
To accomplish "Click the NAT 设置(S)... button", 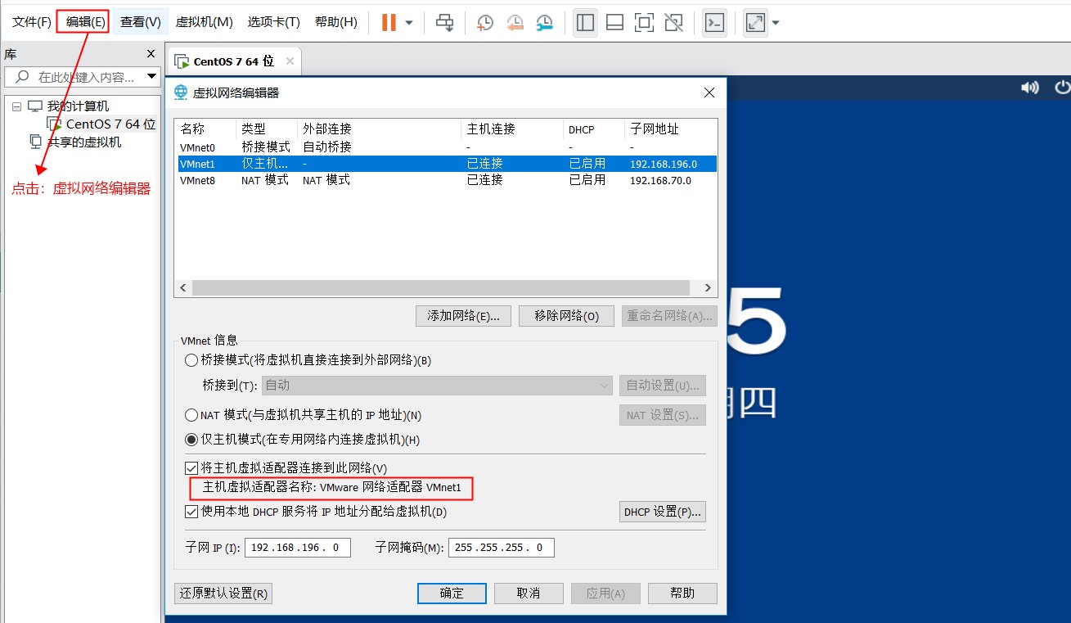I will point(663,415).
